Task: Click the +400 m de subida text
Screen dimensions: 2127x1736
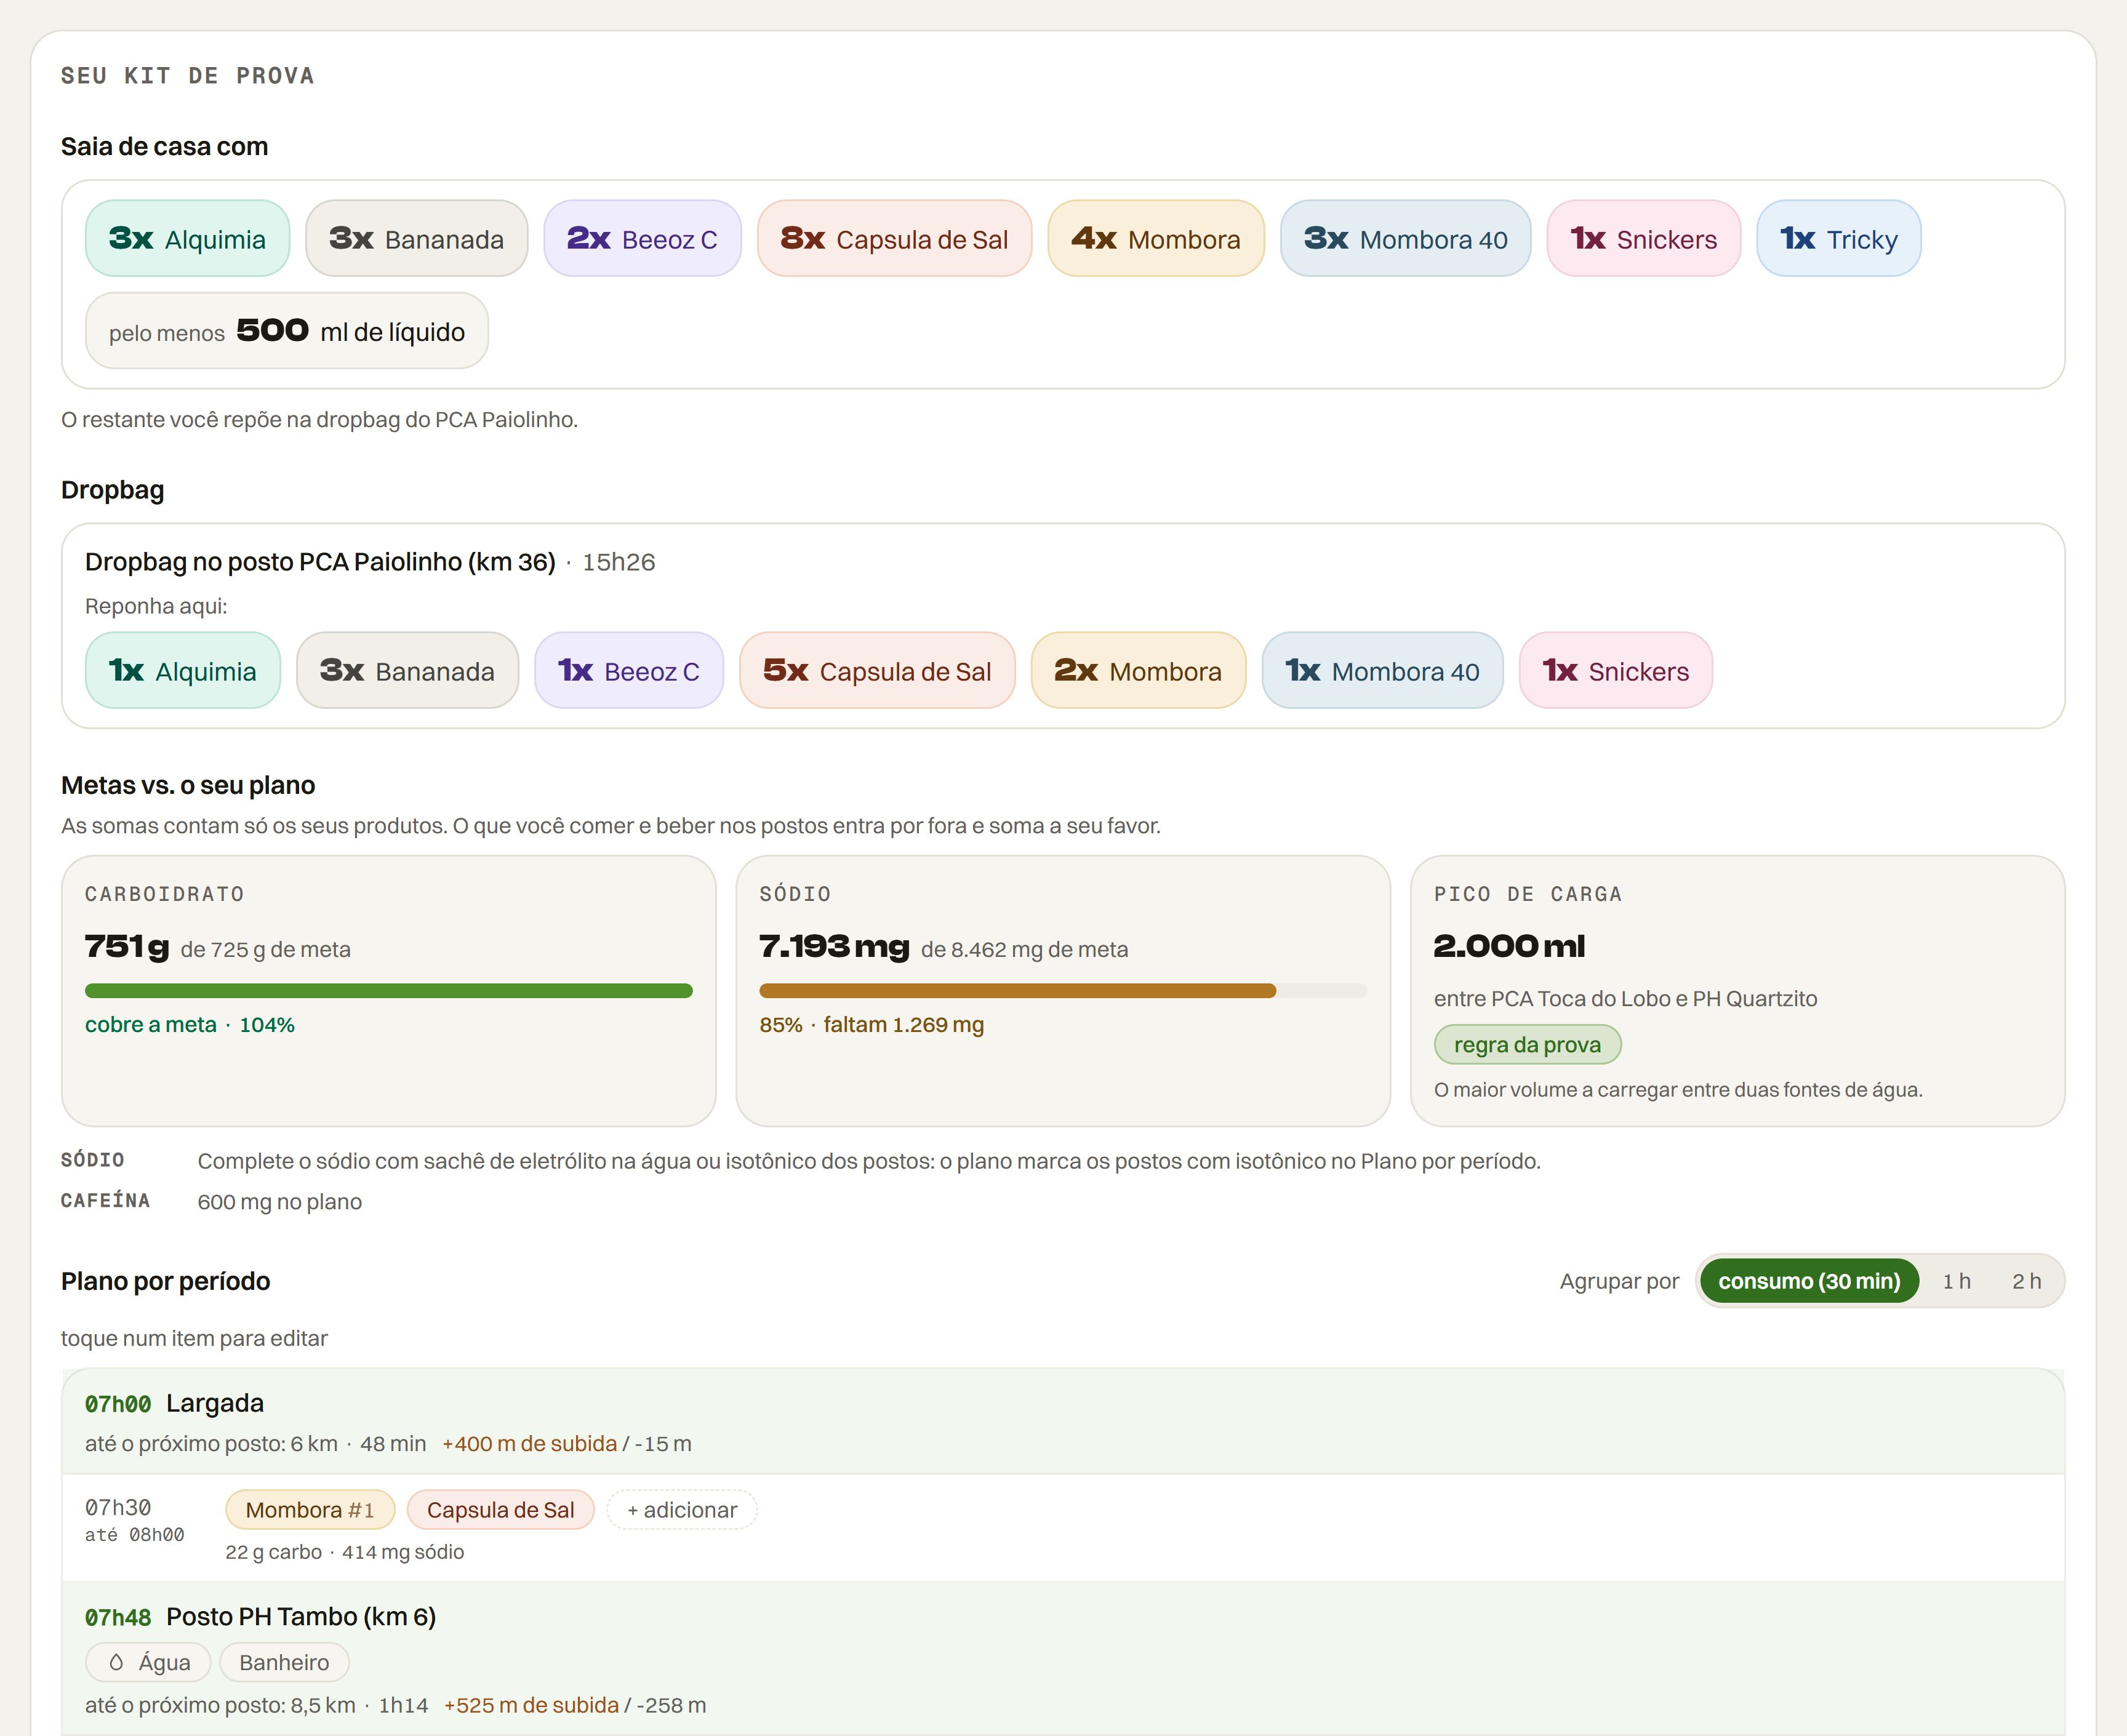Action: pyautogui.click(x=530, y=1444)
